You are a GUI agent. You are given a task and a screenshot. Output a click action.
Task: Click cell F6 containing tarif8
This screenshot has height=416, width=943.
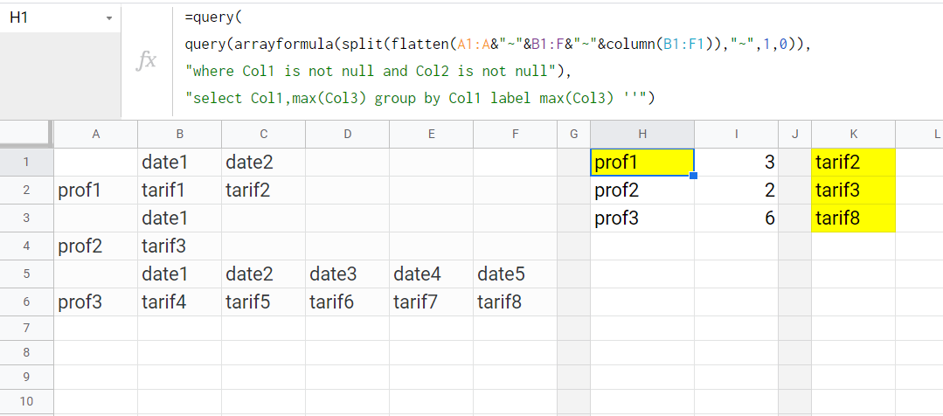pyautogui.click(x=516, y=302)
